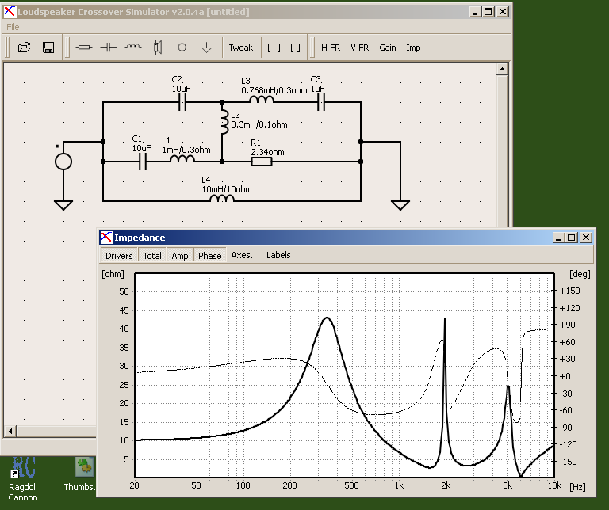The image size is (609, 510).
Task: Select the voltage source tool
Action: tap(182, 48)
